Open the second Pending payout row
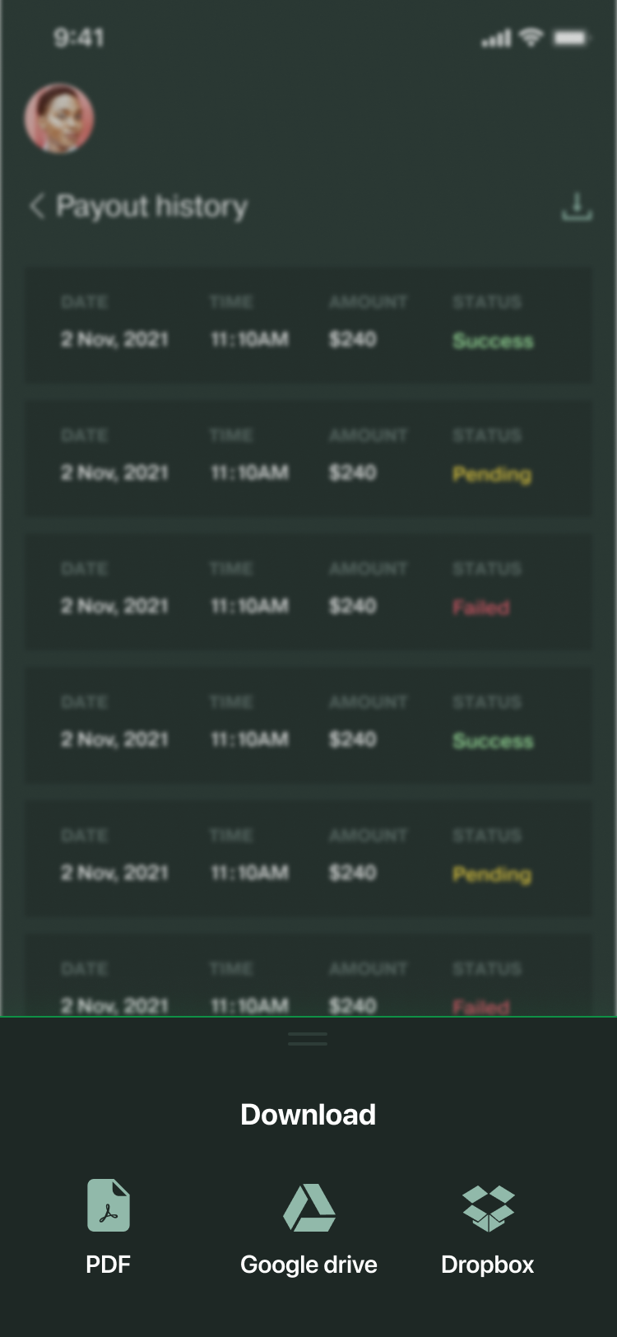Image resolution: width=617 pixels, height=1337 pixels. pos(308,857)
